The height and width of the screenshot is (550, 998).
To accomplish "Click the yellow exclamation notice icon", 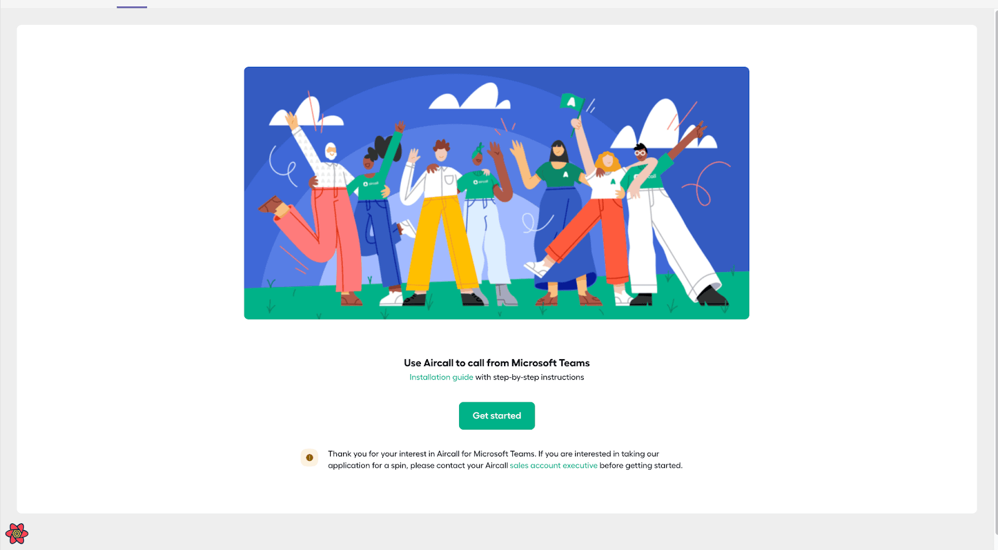I will point(309,458).
